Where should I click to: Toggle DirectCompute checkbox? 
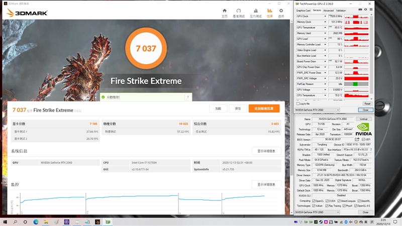pyautogui.click(x=339, y=201)
